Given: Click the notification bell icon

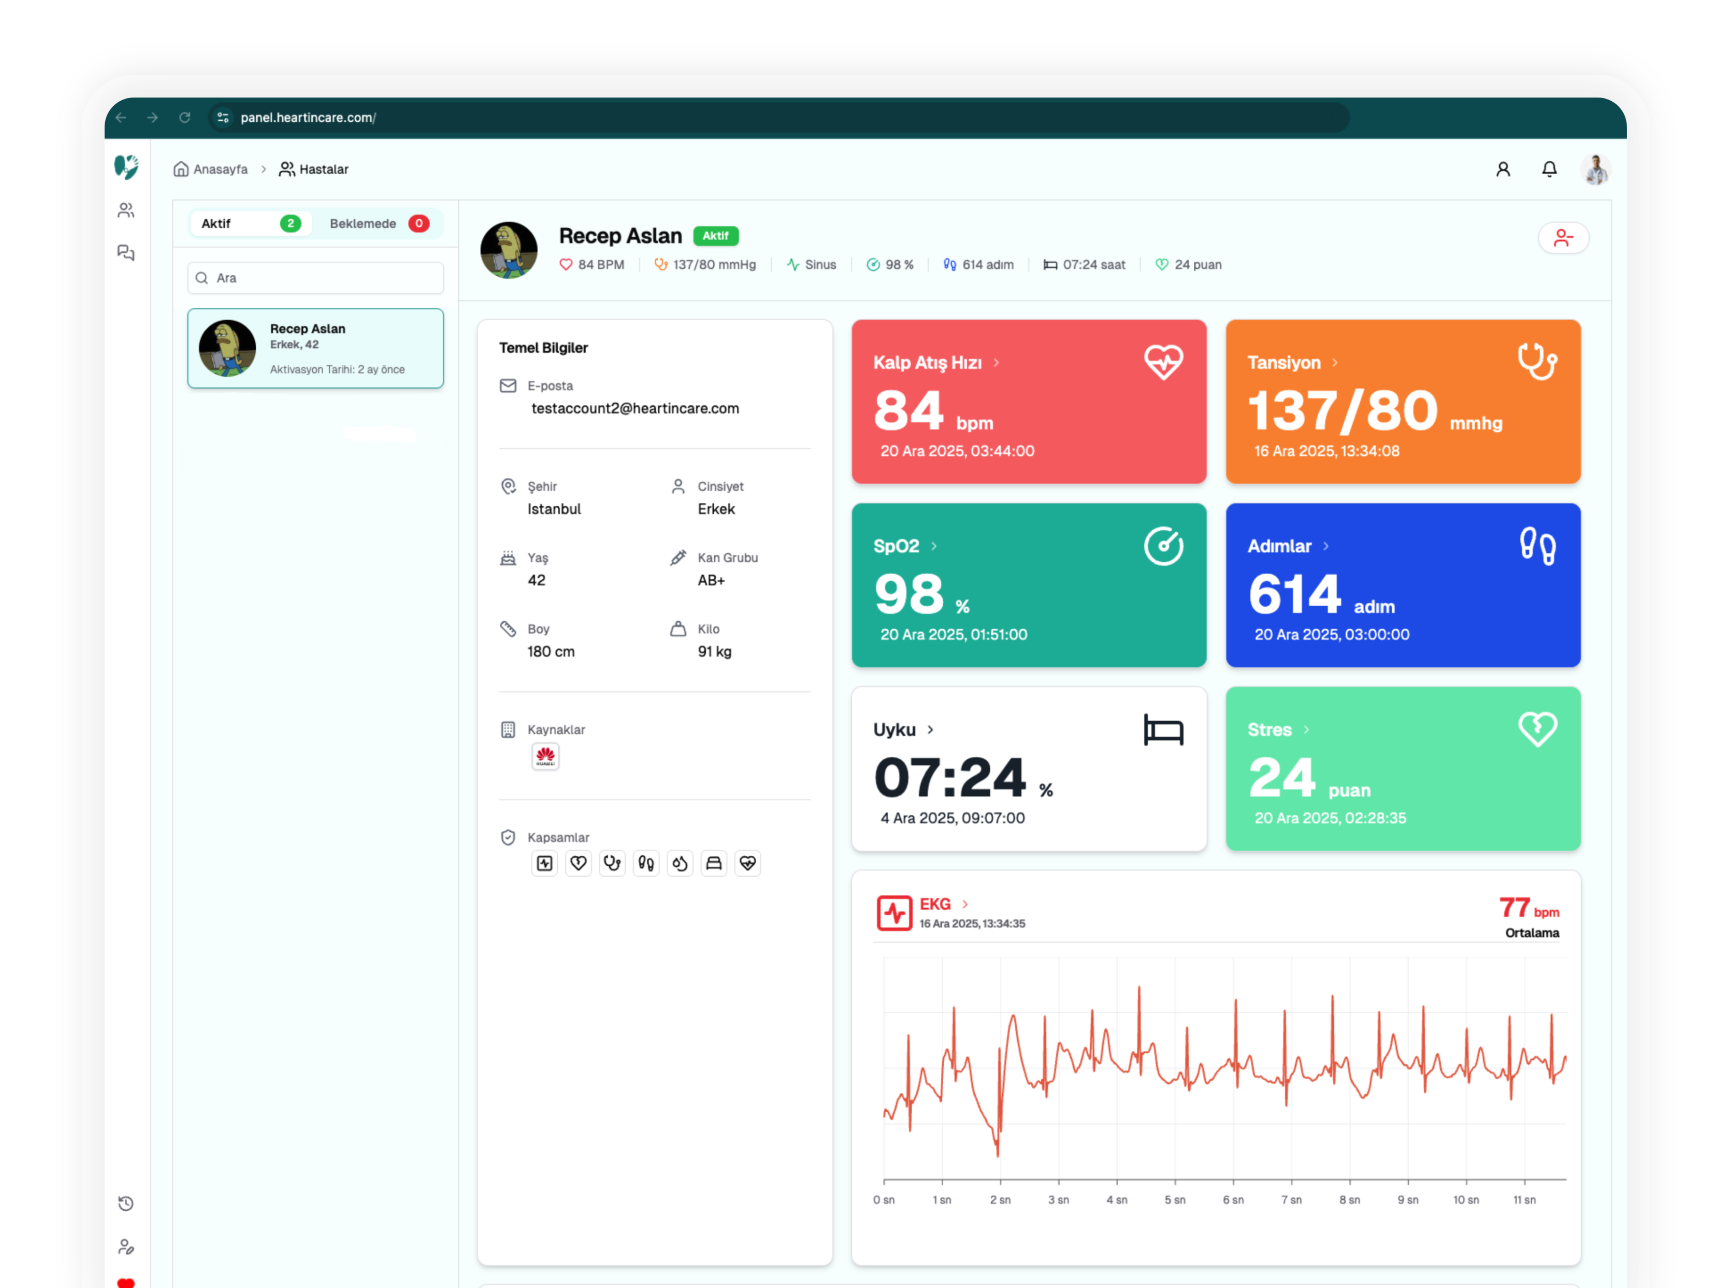Looking at the screenshot, I should pos(1549,169).
